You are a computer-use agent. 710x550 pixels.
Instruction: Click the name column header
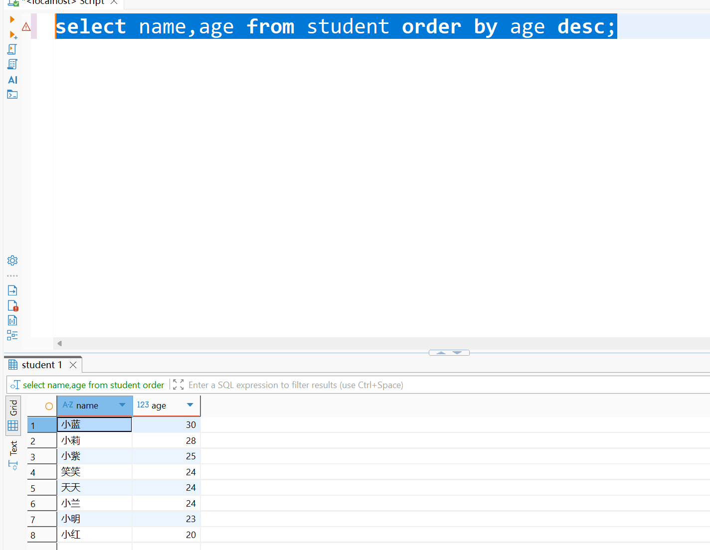95,406
